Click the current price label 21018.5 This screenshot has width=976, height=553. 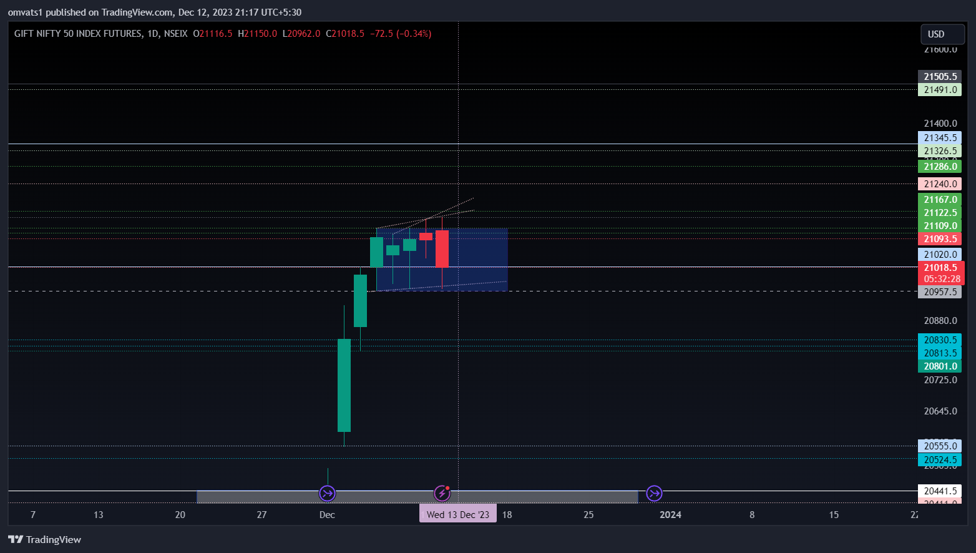tap(941, 267)
